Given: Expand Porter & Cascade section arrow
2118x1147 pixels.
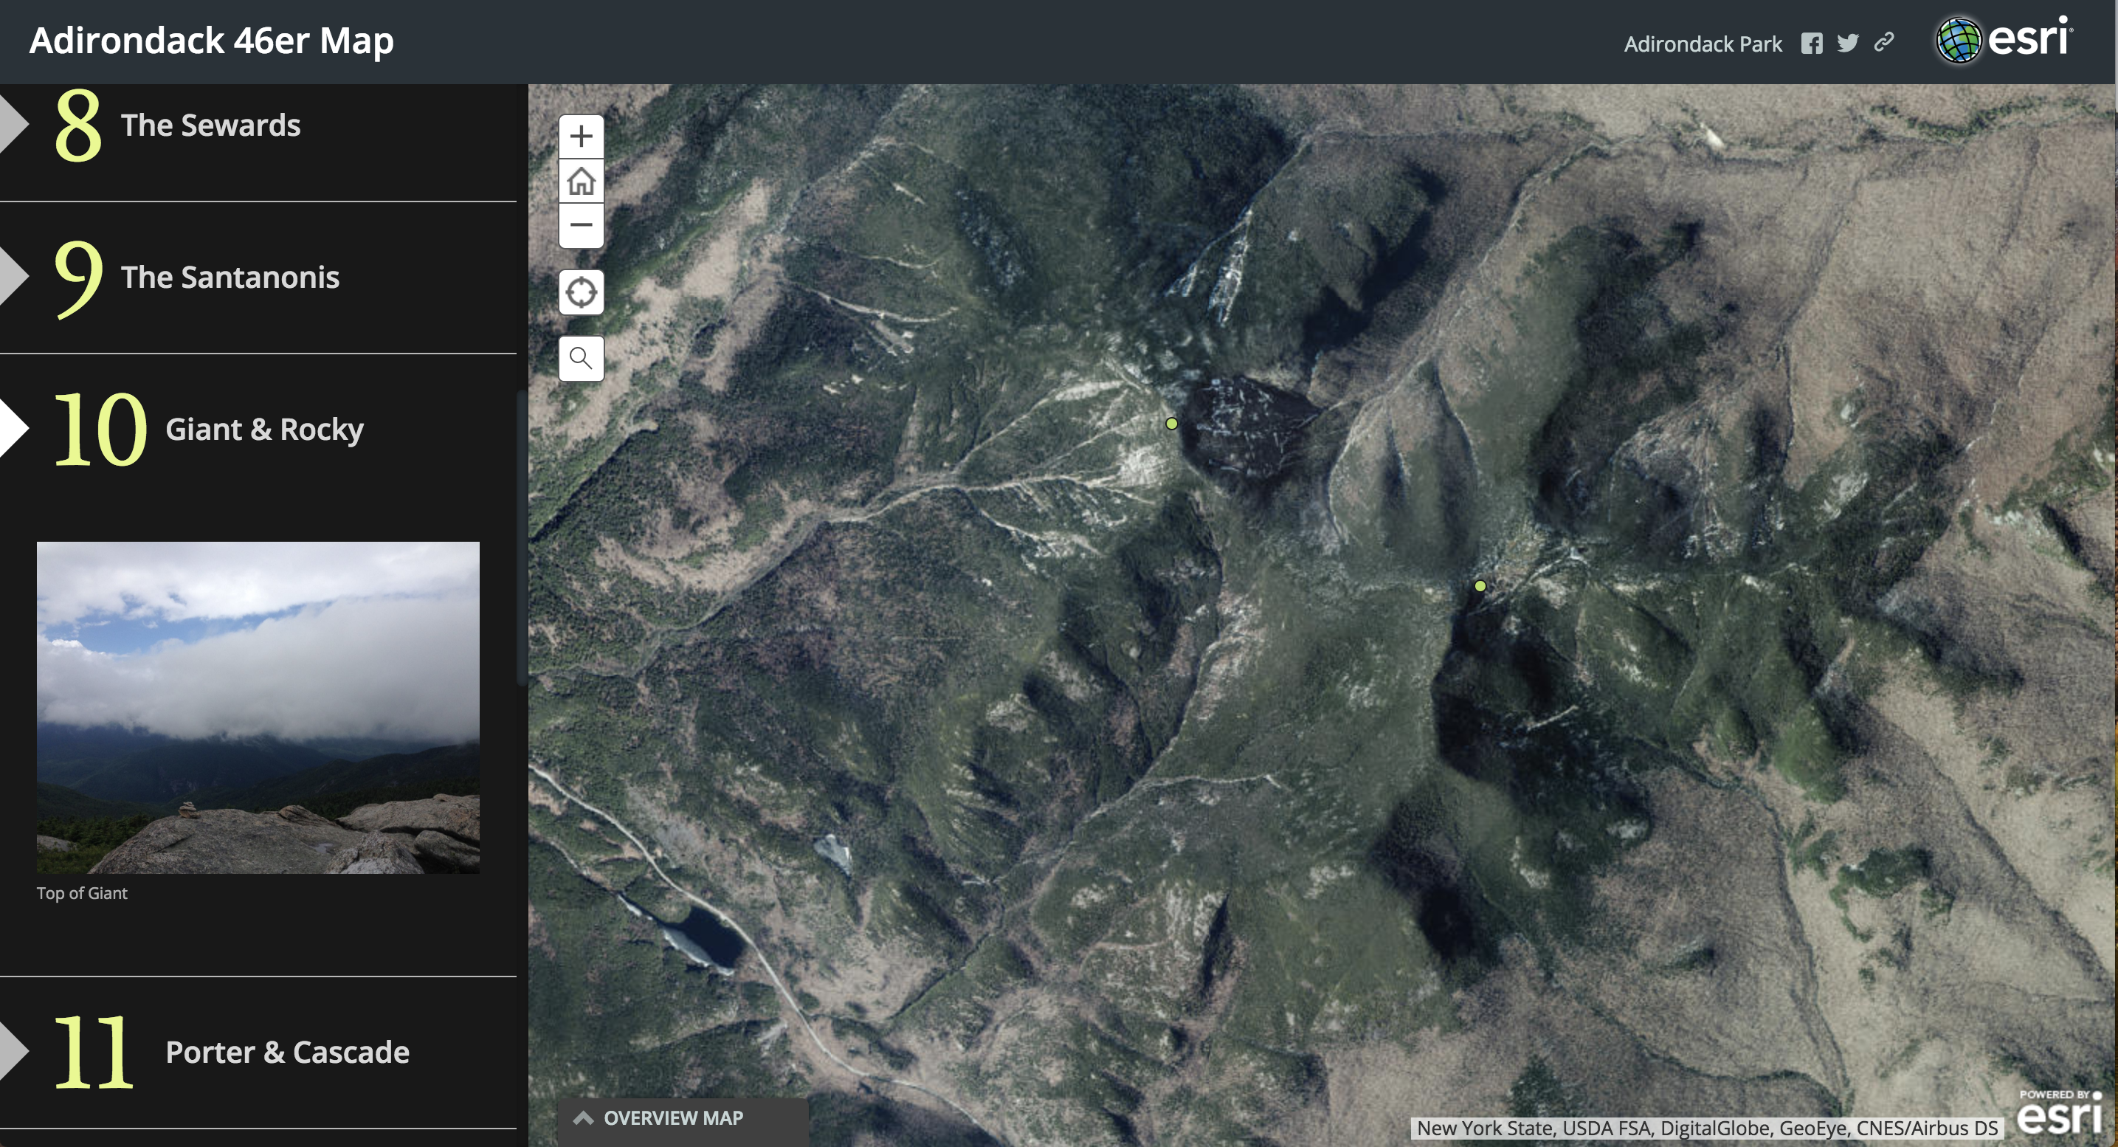Looking at the screenshot, I should pos(13,1052).
